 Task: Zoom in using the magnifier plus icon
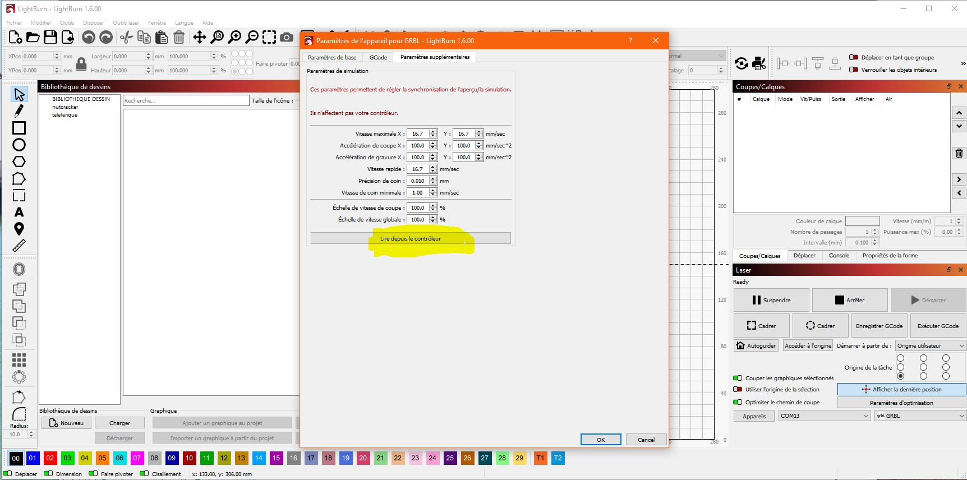click(234, 38)
